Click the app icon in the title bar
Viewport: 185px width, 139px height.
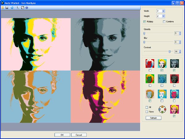(2, 3)
